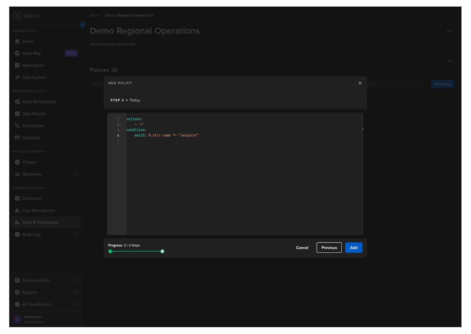Click the Guardrails icon in sidebar
Viewport: 471px width, 334px height.
[17, 138]
